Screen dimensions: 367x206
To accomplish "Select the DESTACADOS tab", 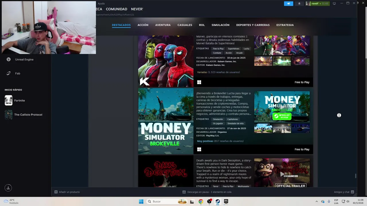I will click(x=121, y=25).
